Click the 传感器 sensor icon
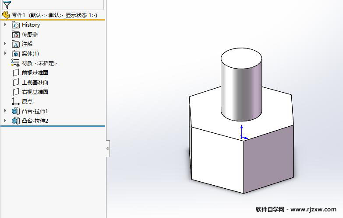Image resolution: width=343 pixels, height=218 pixels. (15, 35)
